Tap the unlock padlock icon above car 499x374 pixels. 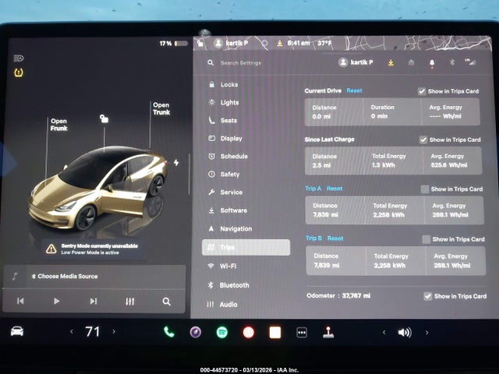click(x=104, y=118)
